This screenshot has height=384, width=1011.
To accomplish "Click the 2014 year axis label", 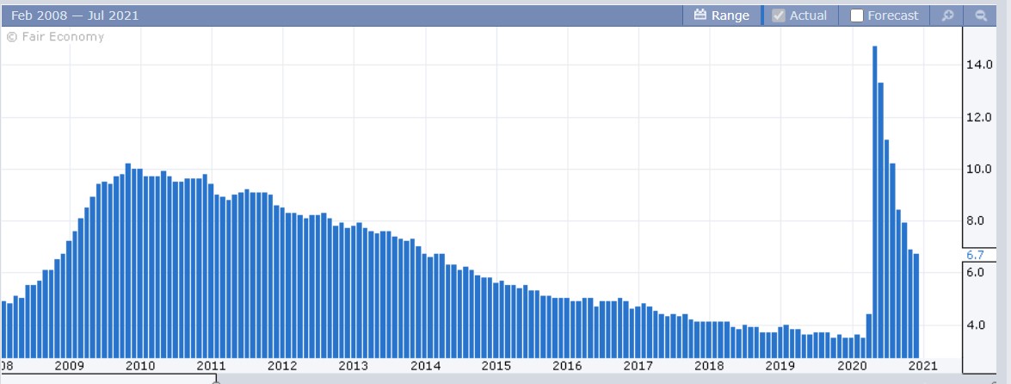I will click(x=426, y=366).
